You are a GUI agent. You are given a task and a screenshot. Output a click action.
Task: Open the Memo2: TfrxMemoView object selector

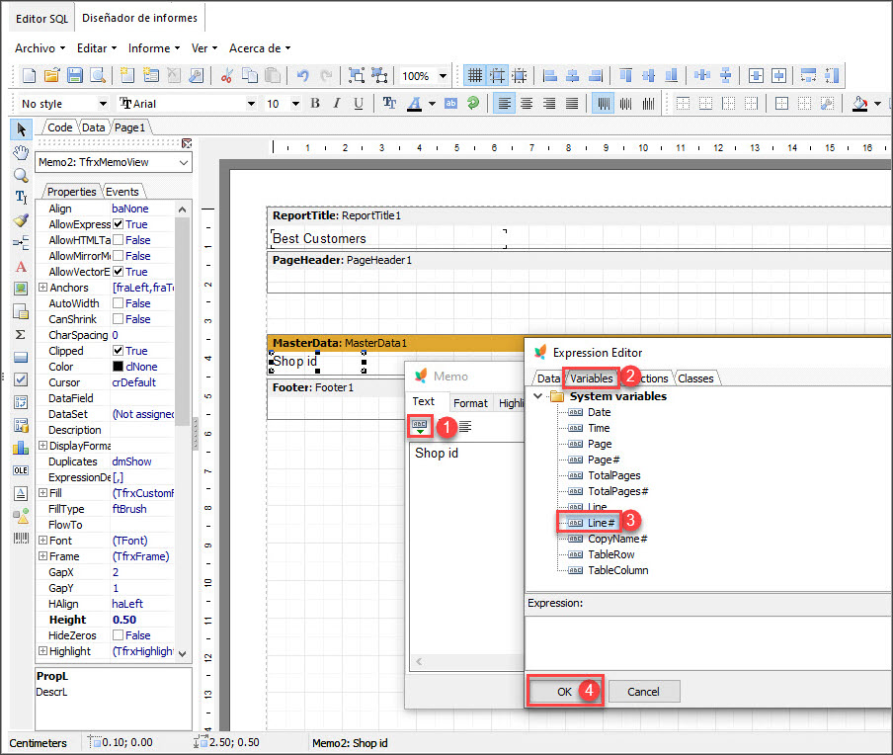click(114, 162)
